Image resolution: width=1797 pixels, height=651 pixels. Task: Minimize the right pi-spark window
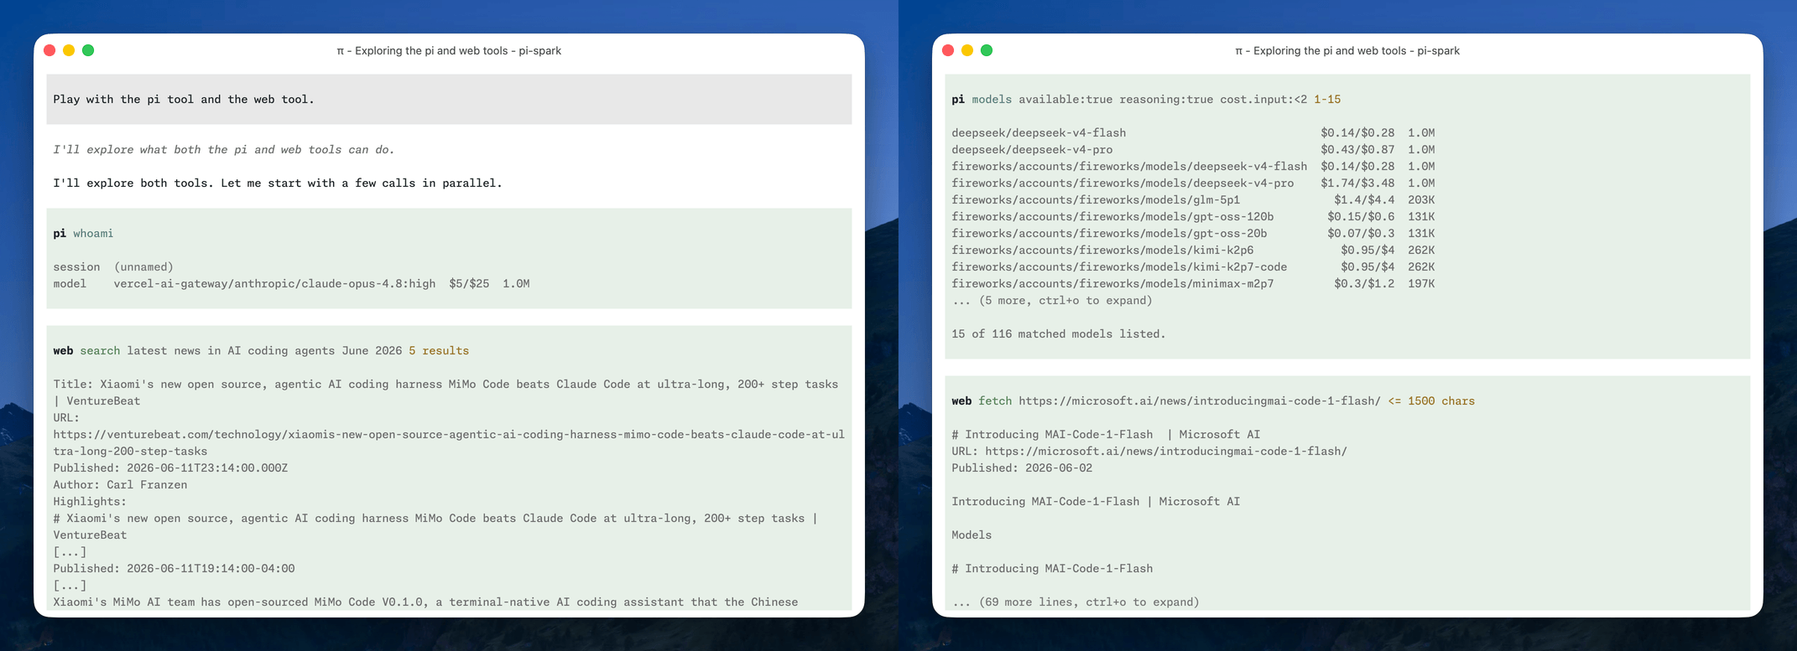click(x=967, y=50)
